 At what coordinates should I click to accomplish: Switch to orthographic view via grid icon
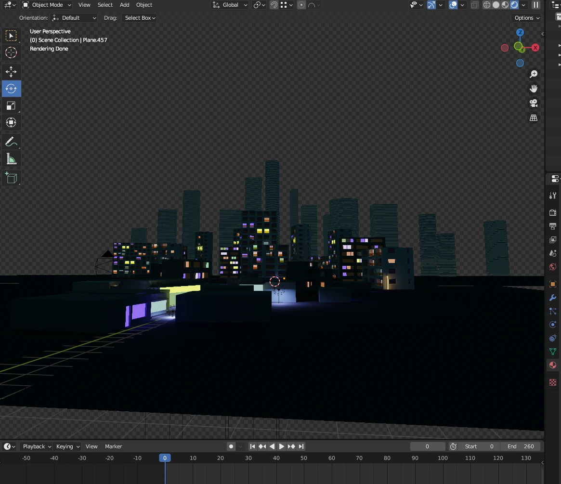pos(534,118)
